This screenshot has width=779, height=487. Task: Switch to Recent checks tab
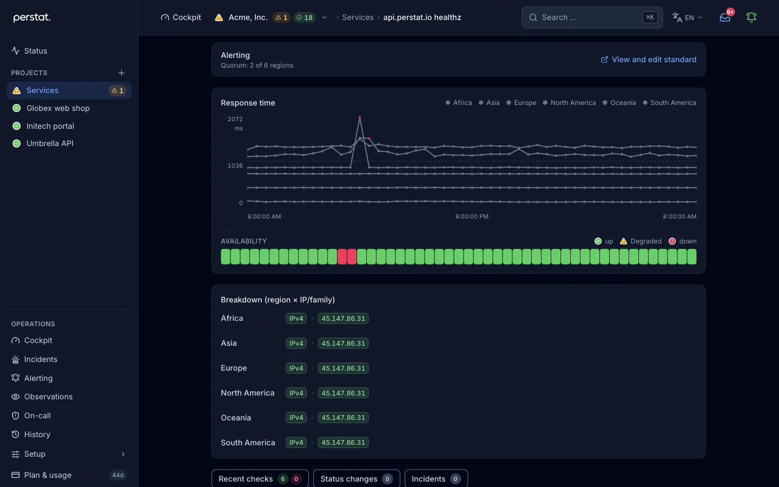pos(260,479)
